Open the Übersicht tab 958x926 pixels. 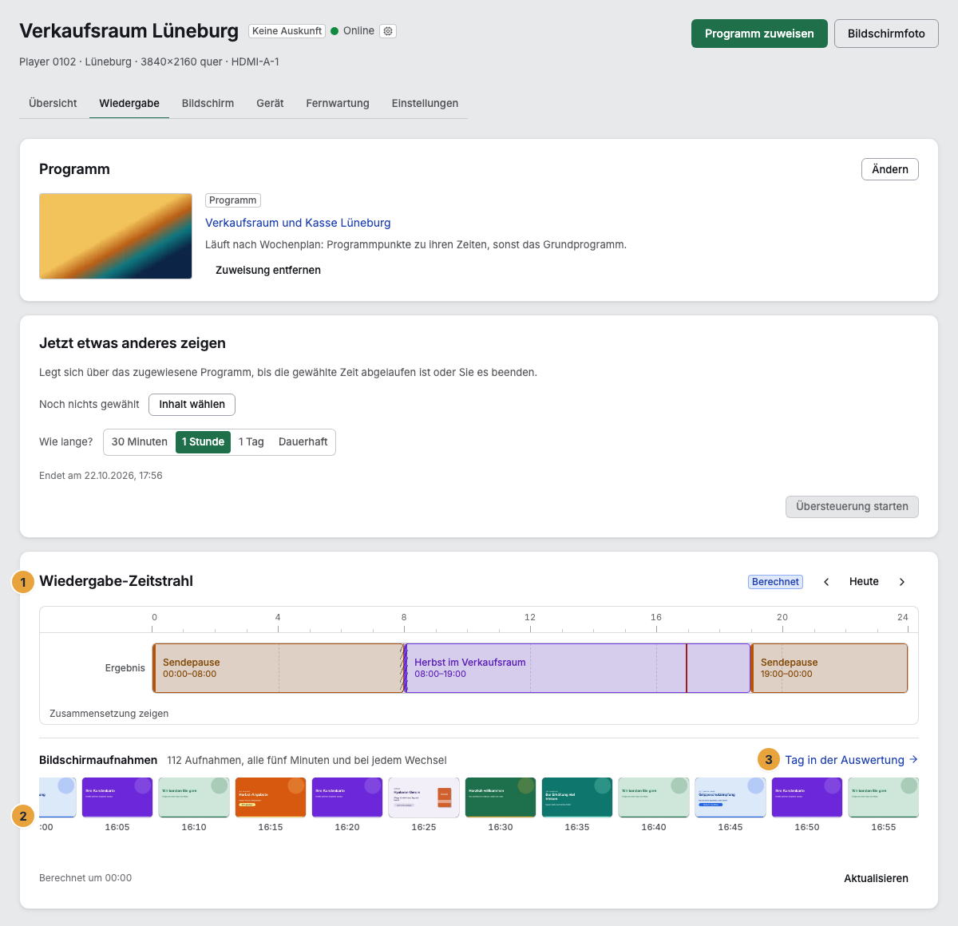coord(53,103)
